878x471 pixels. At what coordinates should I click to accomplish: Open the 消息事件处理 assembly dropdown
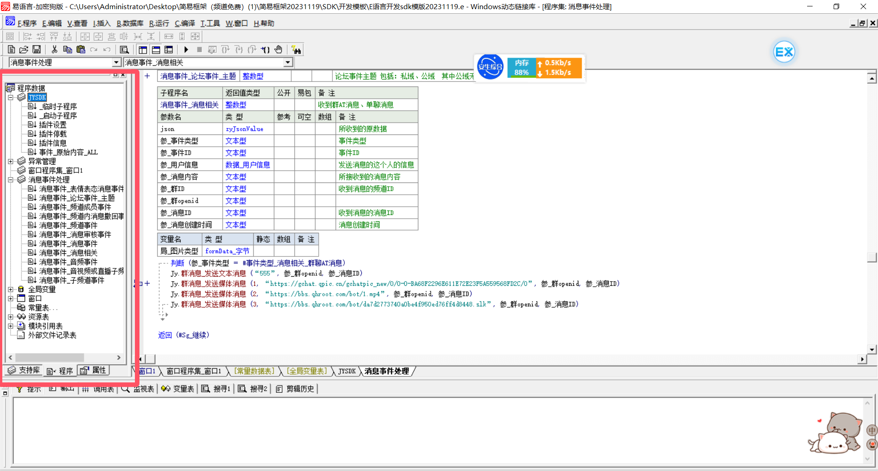116,63
